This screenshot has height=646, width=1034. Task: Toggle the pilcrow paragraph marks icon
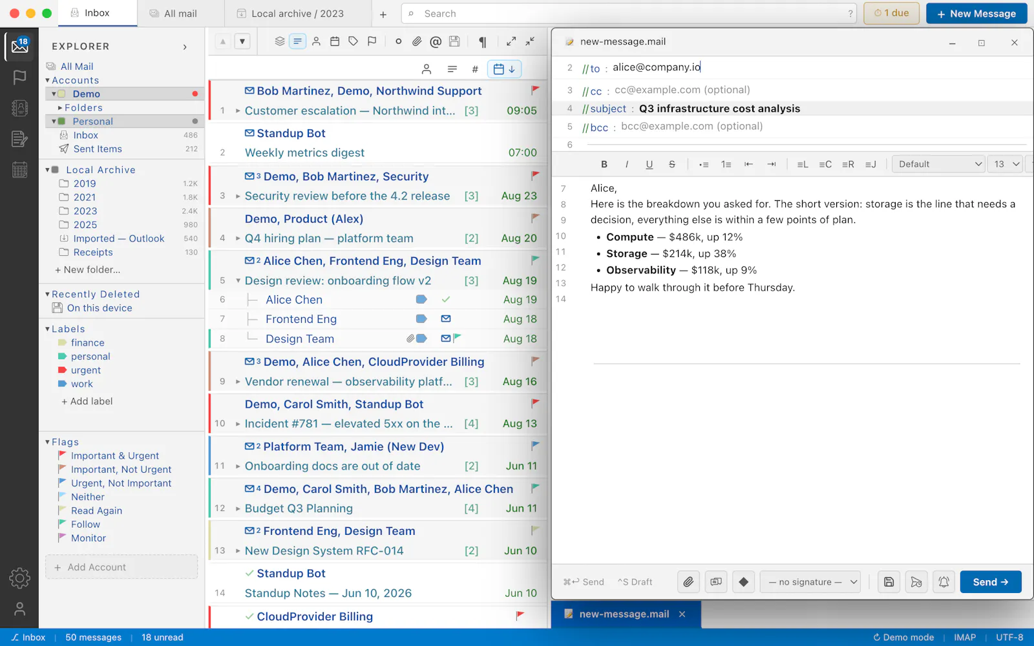point(482,41)
